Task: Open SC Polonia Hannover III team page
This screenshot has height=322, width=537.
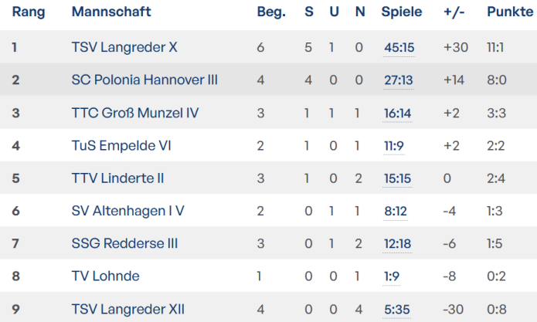Action: [144, 80]
